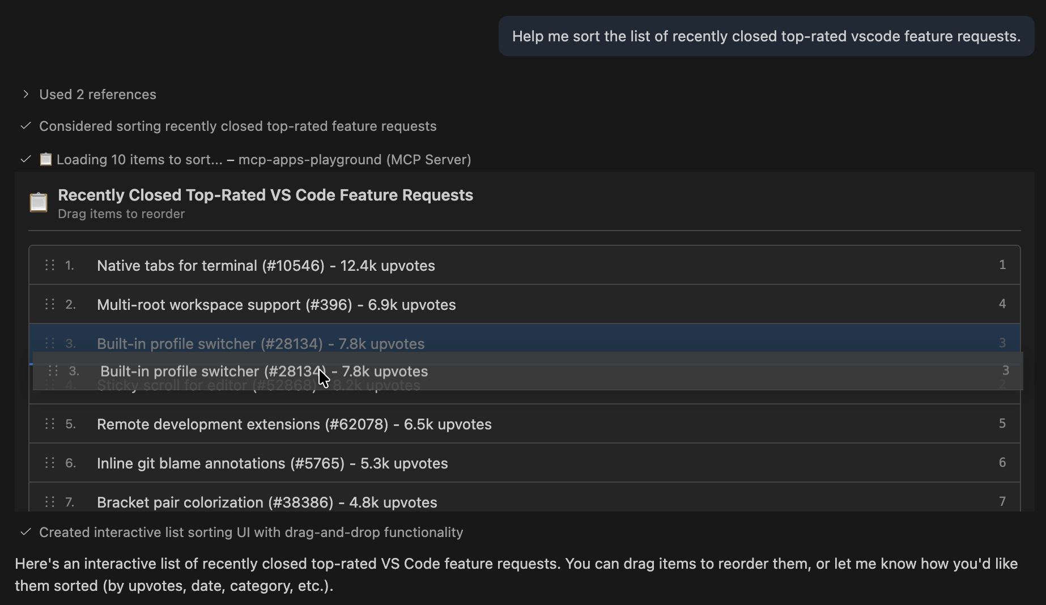Click the rank number 5 on Remote development row
This screenshot has width=1046, height=605.
click(x=1002, y=423)
